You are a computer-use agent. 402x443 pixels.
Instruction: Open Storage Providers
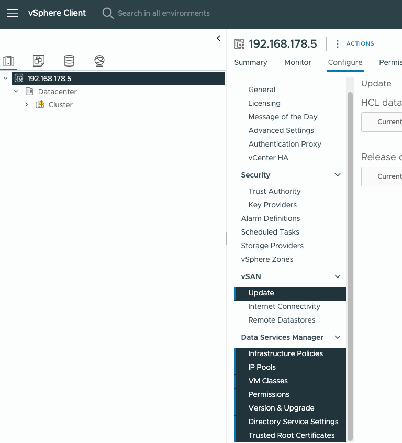pyautogui.click(x=272, y=245)
